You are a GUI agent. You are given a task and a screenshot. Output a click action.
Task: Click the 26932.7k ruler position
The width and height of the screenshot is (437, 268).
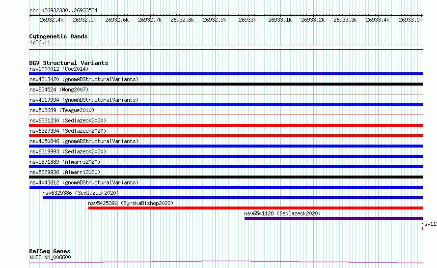coord(150,20)
